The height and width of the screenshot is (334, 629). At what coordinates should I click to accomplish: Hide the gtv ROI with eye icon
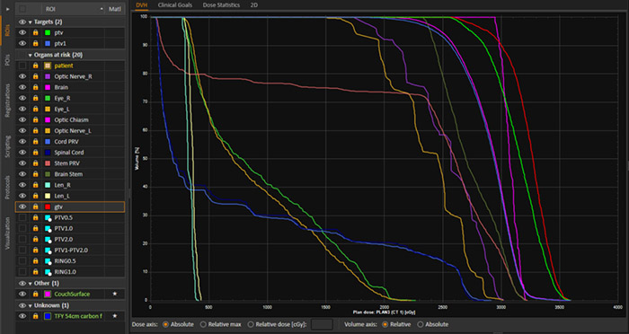pyautogui.click(x=22, y=207)
